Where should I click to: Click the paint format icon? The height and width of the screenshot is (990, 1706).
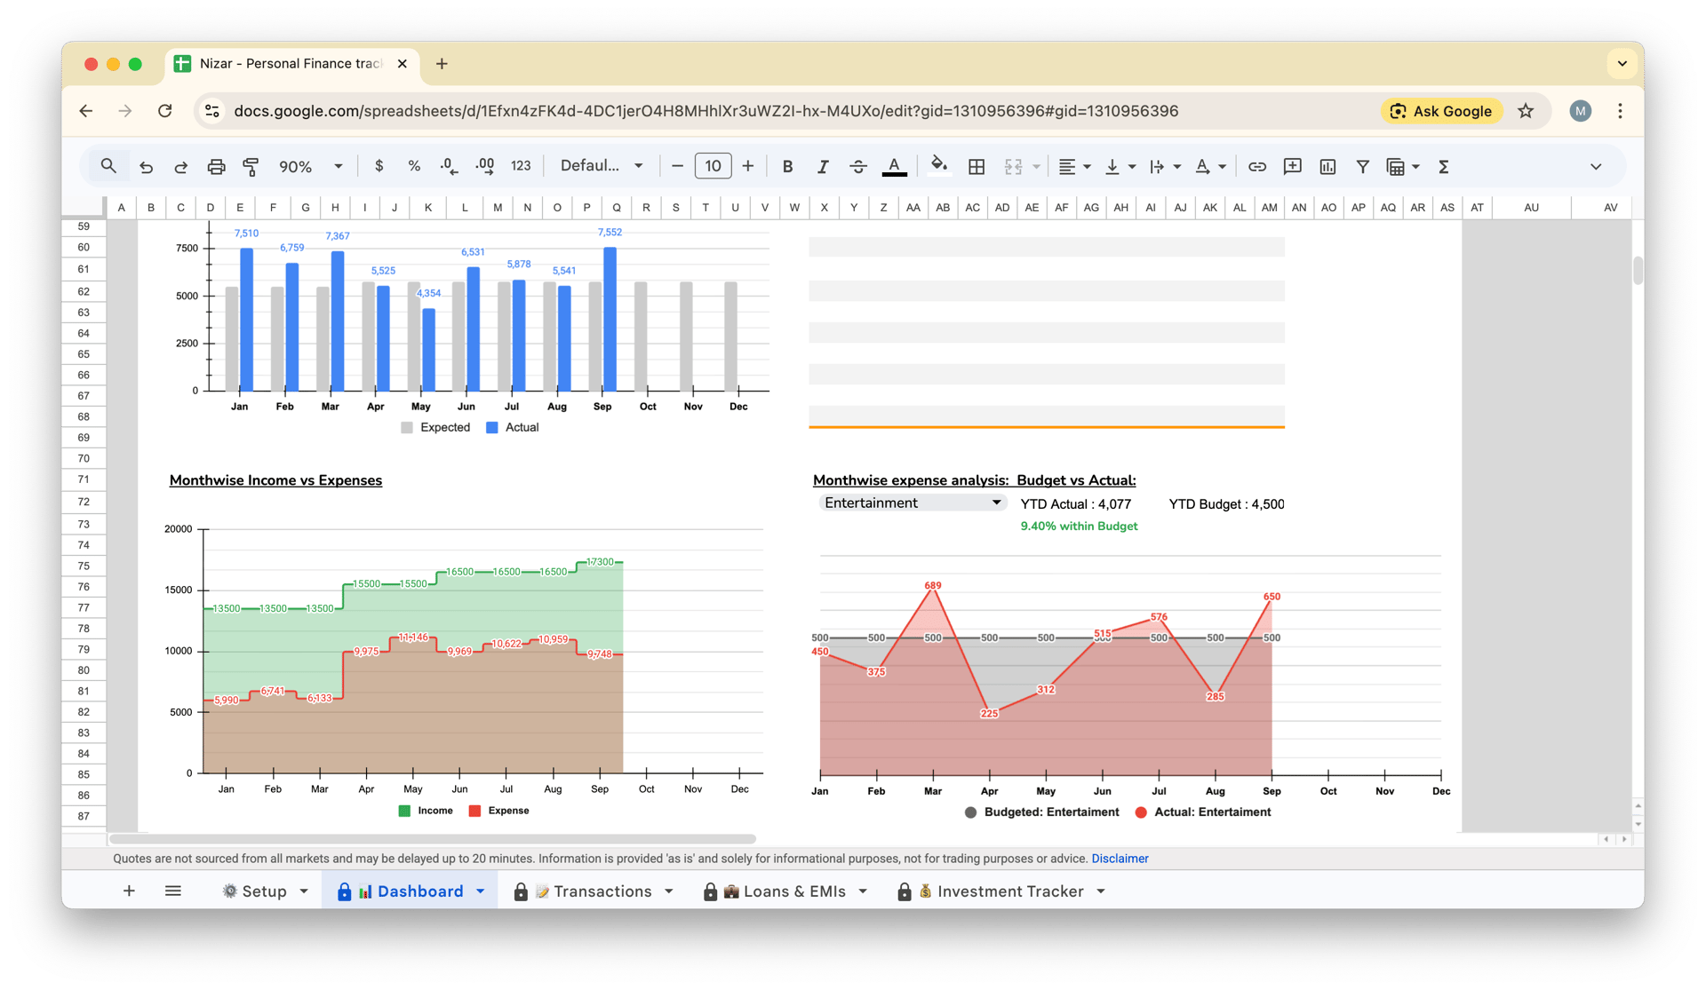[x=251, y=166]
